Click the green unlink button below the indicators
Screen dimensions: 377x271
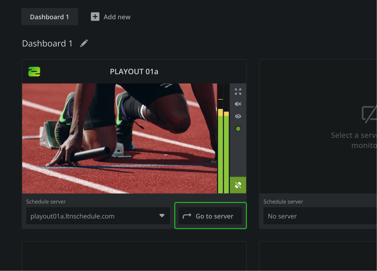[238, 185]
